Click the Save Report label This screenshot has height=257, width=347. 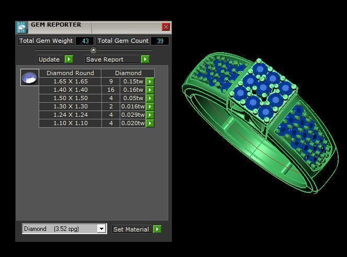[x=112, y=59]
